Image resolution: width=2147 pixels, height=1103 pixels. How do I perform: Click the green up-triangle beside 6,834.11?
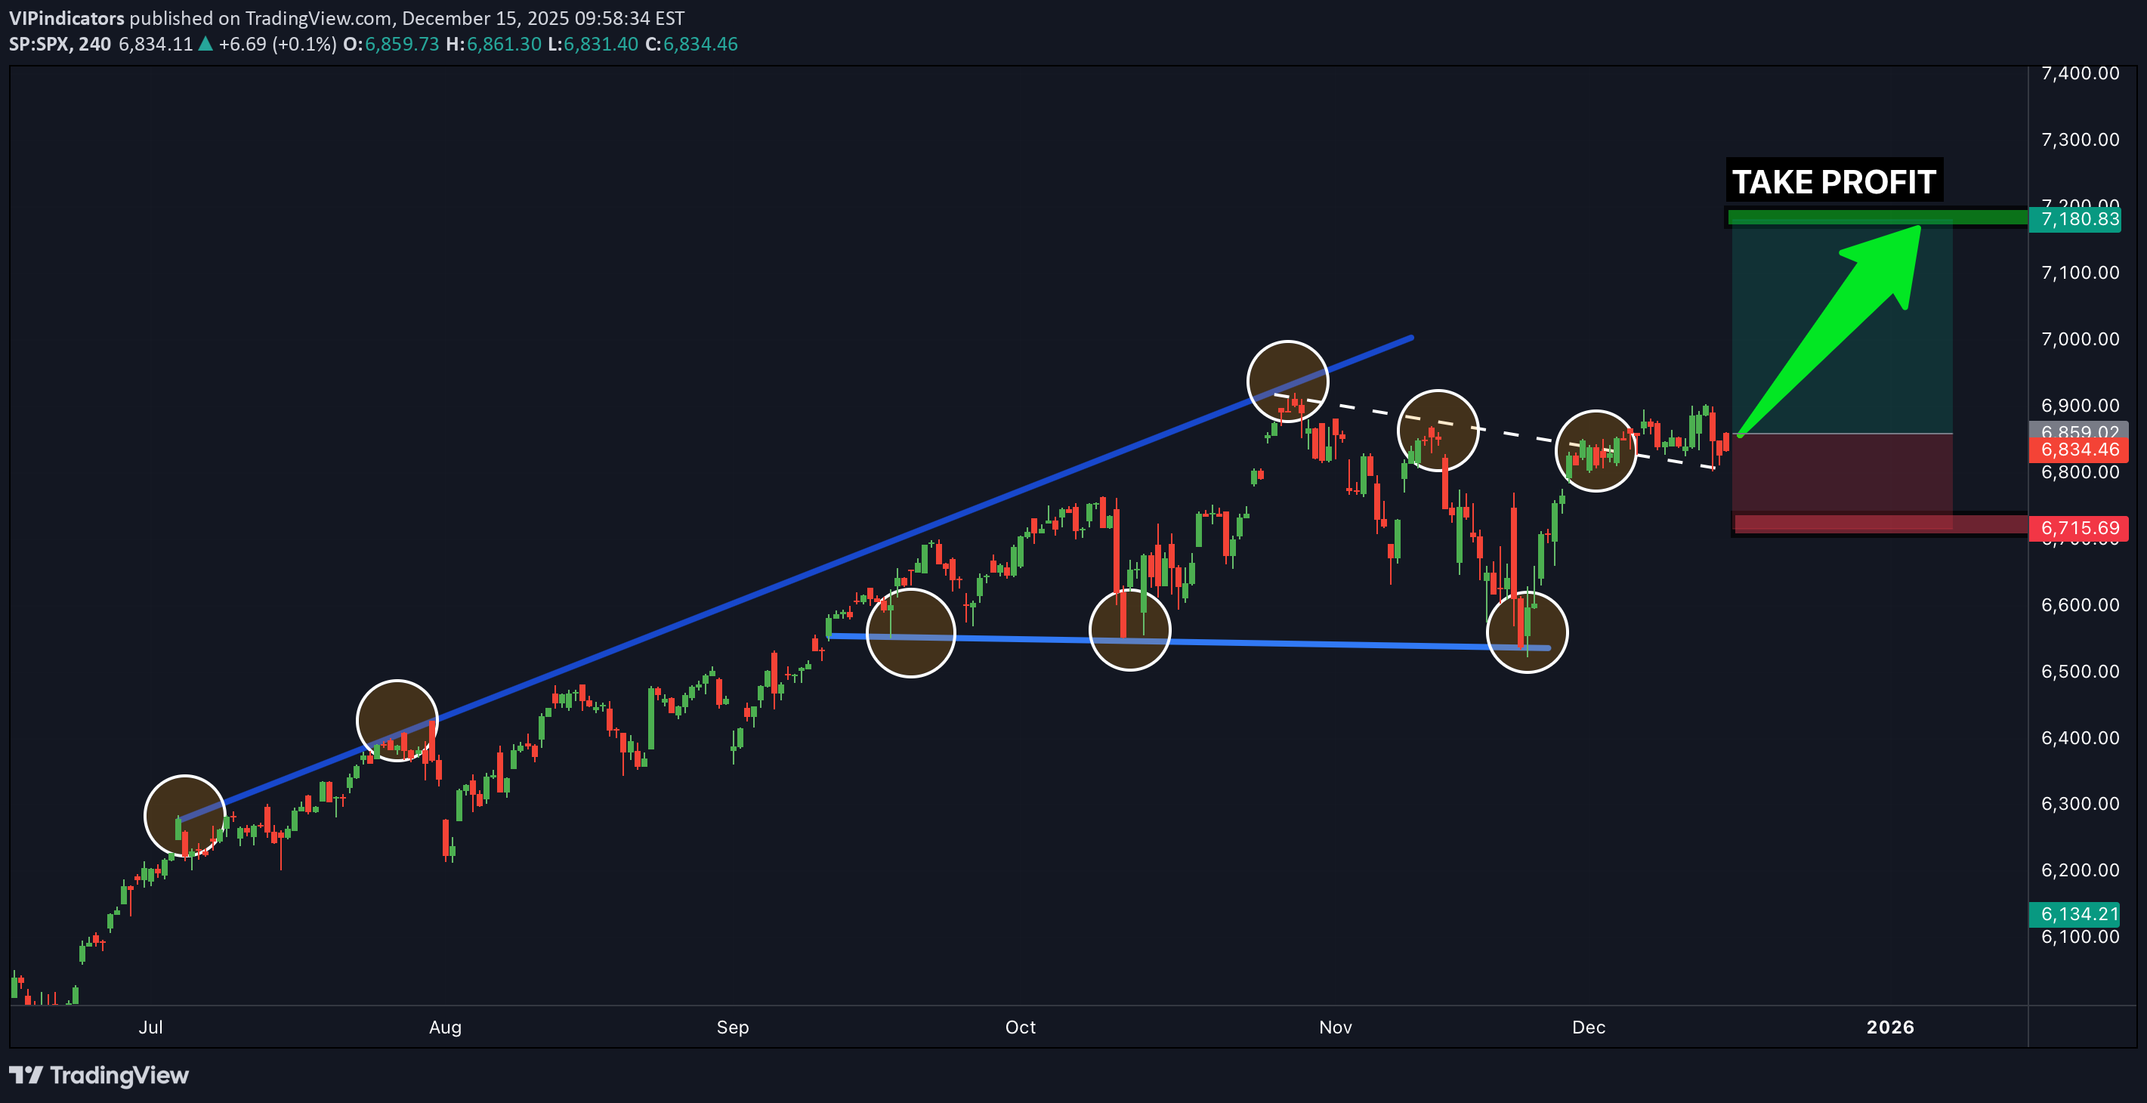pyautogui.click(x=205, y=44)
